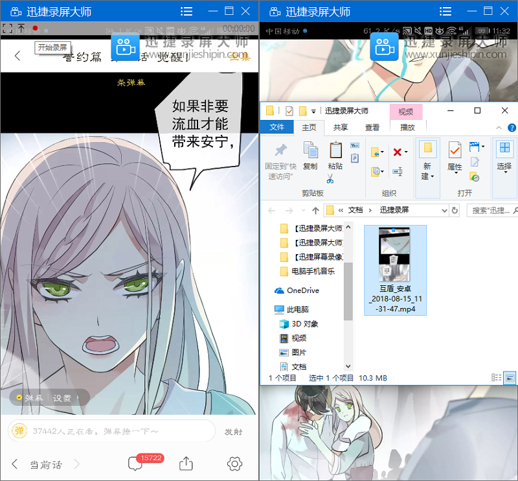518x481 pixels.
Task: Open the recent locations dropdown arrow in navigation
Action: click(303, 211)
